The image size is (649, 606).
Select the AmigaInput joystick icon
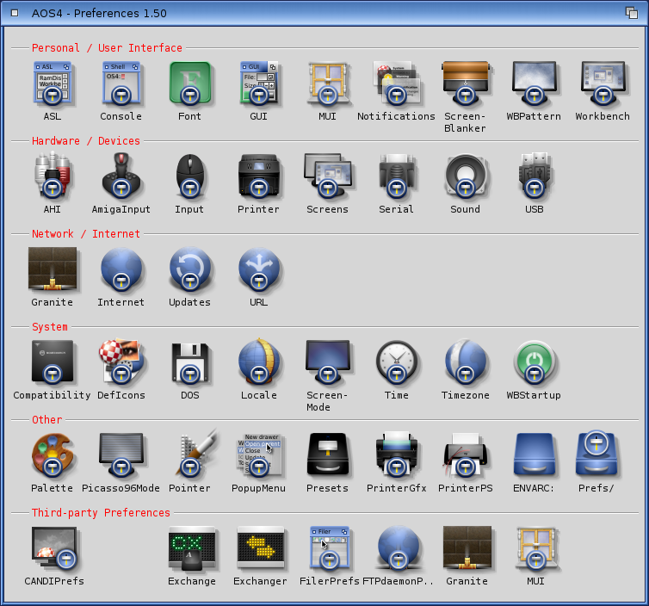tap(121, 176)
